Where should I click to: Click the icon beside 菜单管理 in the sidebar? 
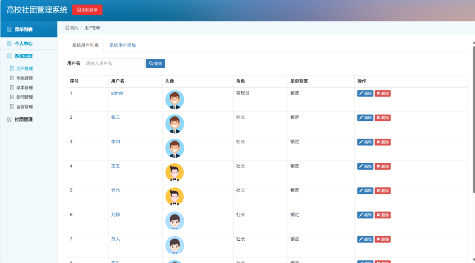tap(12, 88)
